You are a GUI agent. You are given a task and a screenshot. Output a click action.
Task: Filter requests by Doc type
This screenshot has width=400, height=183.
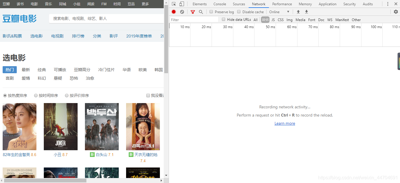(321, 20)
